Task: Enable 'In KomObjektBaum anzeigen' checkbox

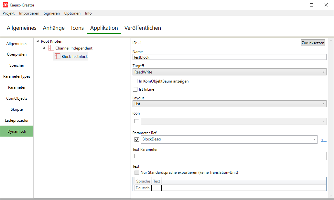Action: click(135, 81)
